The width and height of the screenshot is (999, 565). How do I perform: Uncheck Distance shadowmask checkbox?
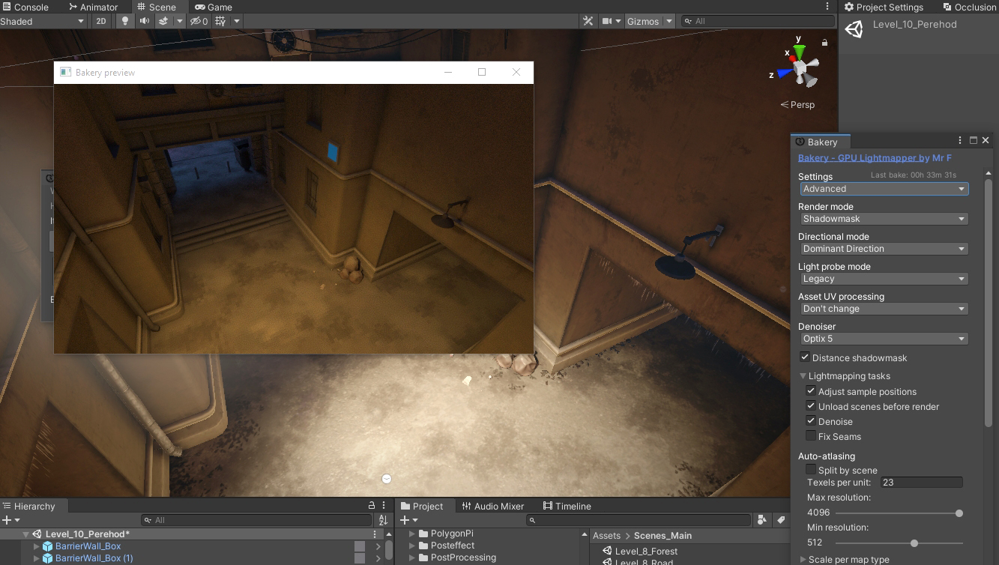click(x=805, y=357)
